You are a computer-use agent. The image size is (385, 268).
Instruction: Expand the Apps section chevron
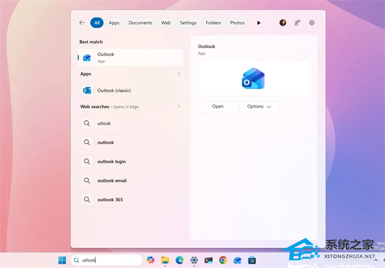pyautogui.click(x=179, y=74)
